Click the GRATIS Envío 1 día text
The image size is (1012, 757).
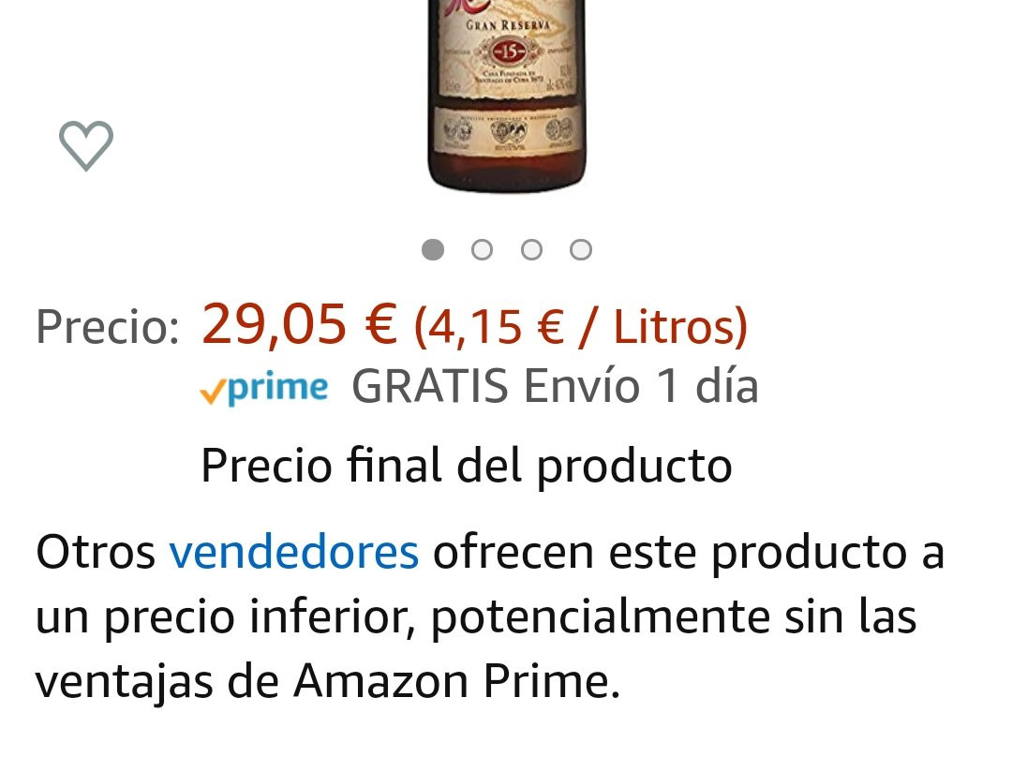555,387
